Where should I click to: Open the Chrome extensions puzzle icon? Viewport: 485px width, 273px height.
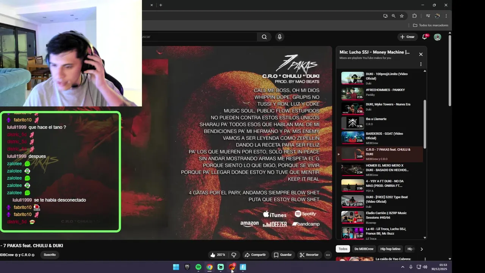point(414,16)
